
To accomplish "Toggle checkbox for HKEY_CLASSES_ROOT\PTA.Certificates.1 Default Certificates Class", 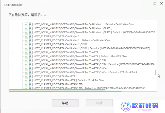I will click(26, 40).
